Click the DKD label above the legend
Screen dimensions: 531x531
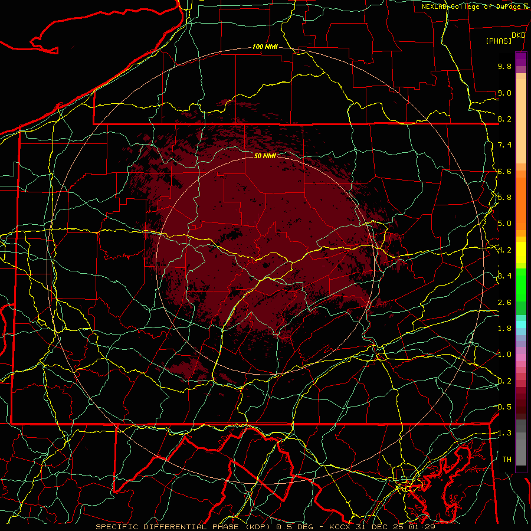click(x=519, y=35)
